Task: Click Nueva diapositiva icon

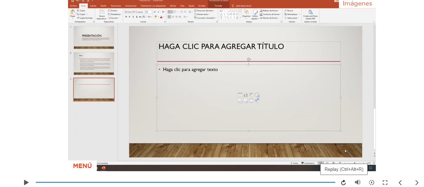Action: (x=102, y=13)
